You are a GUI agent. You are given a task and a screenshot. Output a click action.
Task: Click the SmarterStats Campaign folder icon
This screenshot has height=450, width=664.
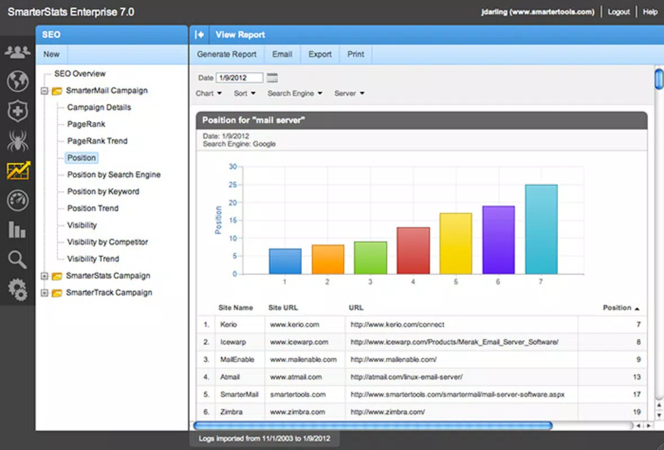click(57, 276)
